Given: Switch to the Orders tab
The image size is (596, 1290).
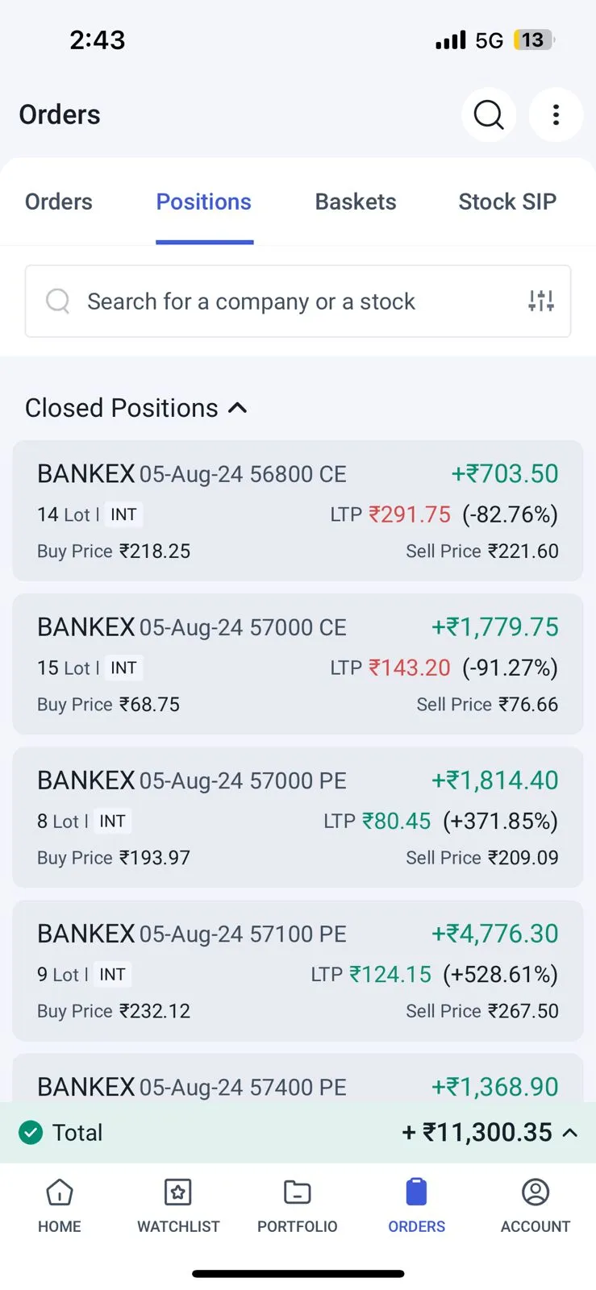Looking at the screenshot, I should click(59, 202).
